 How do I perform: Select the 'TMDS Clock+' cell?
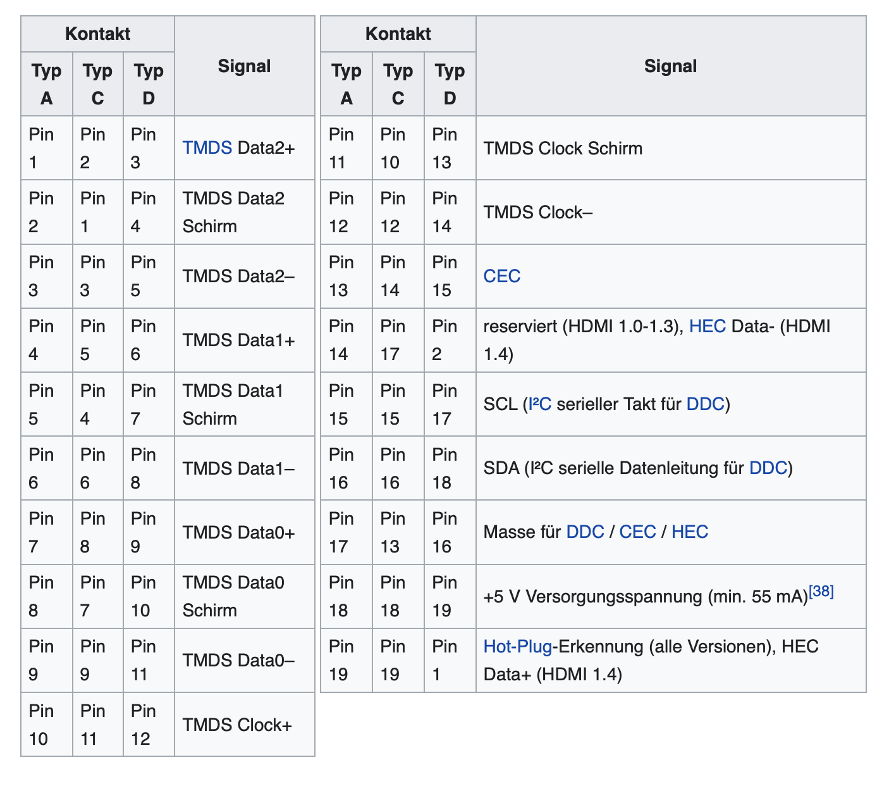pos(245,725)
